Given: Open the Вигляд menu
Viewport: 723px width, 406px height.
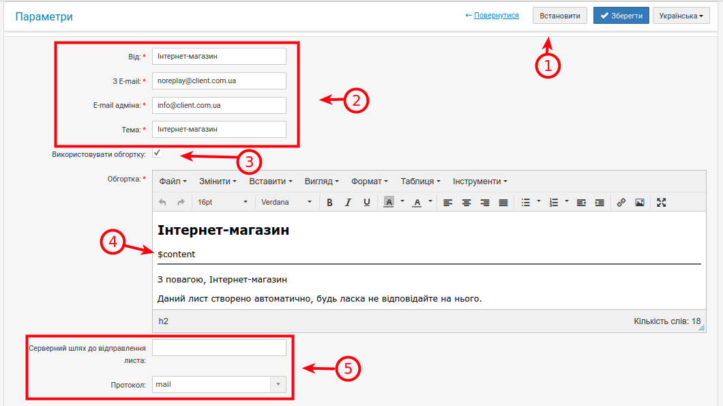Looking at the screenshot, I should 321,182.
